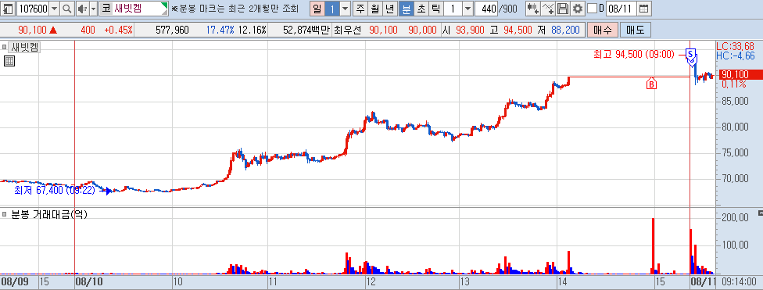The width and height of the screenshot is (763, 290).
Task: Click the red 매수 buy button
Action: click(603, 30)
